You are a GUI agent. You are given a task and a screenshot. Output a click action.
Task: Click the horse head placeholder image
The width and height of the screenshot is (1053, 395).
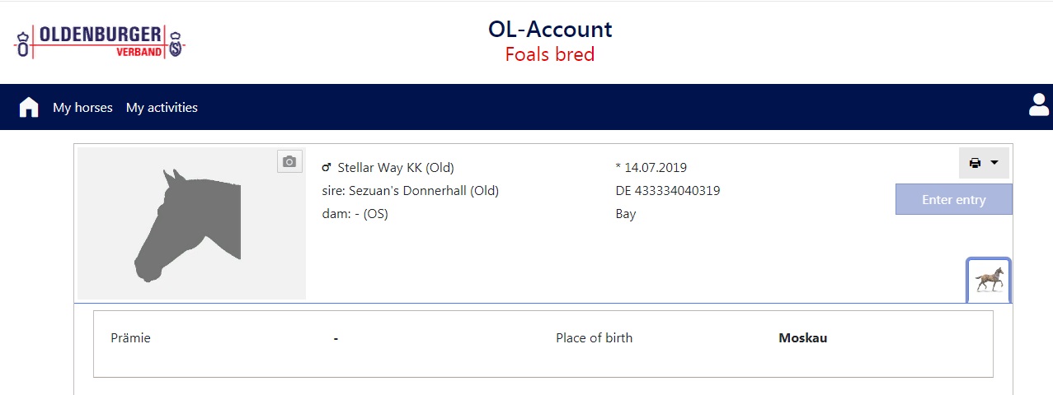[191, 224]
